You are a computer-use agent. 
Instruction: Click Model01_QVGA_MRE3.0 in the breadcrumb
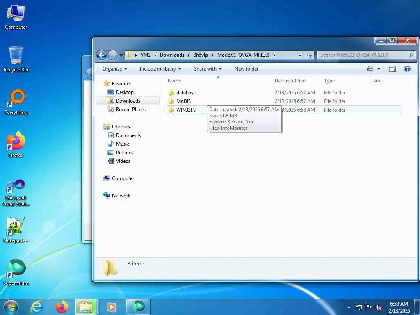pyautogui.click(x=243, y=55)
